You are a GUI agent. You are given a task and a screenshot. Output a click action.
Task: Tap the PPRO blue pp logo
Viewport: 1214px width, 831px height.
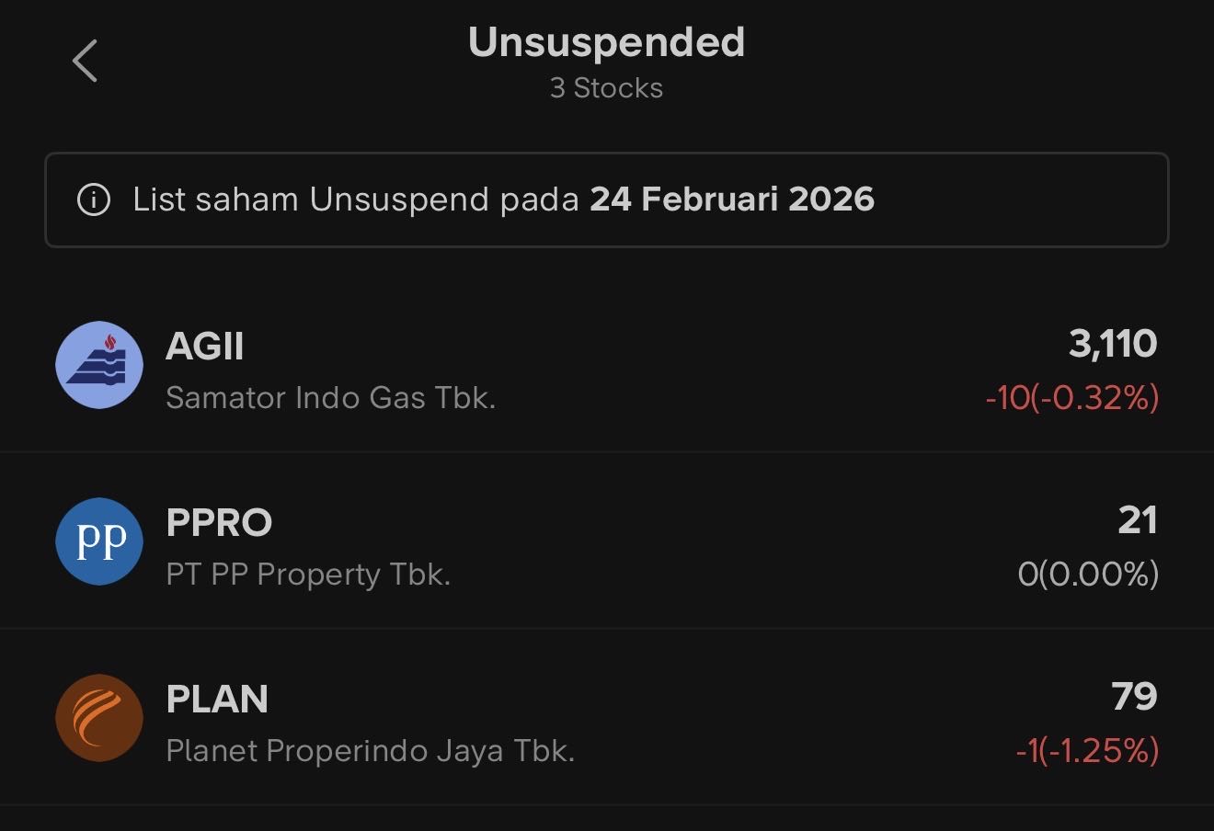99,541
